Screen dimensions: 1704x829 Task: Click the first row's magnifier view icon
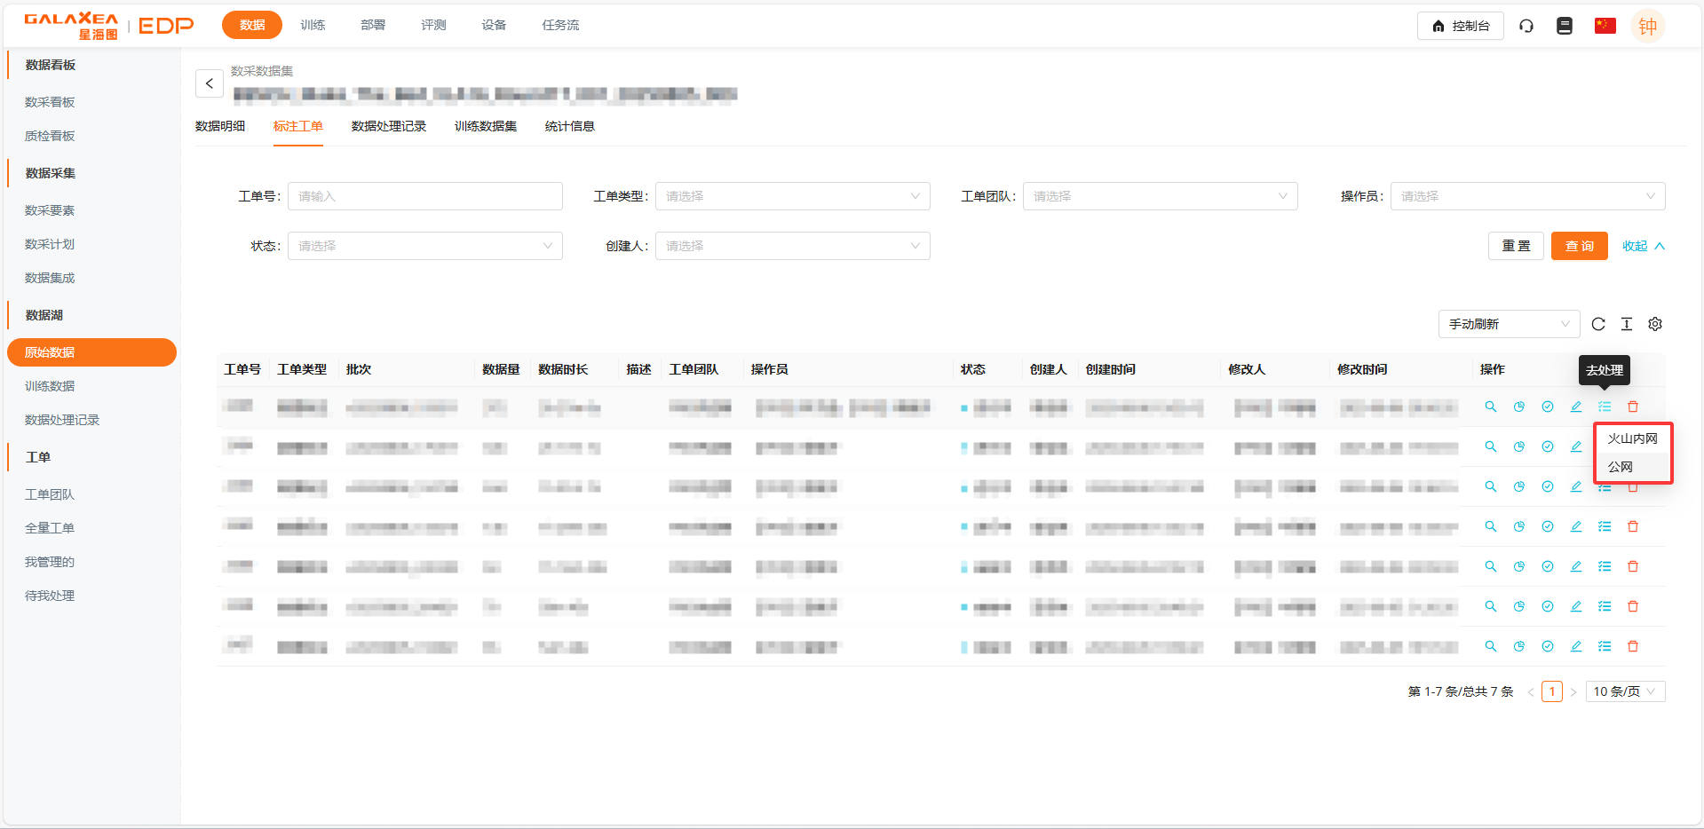coord(1491,407)
